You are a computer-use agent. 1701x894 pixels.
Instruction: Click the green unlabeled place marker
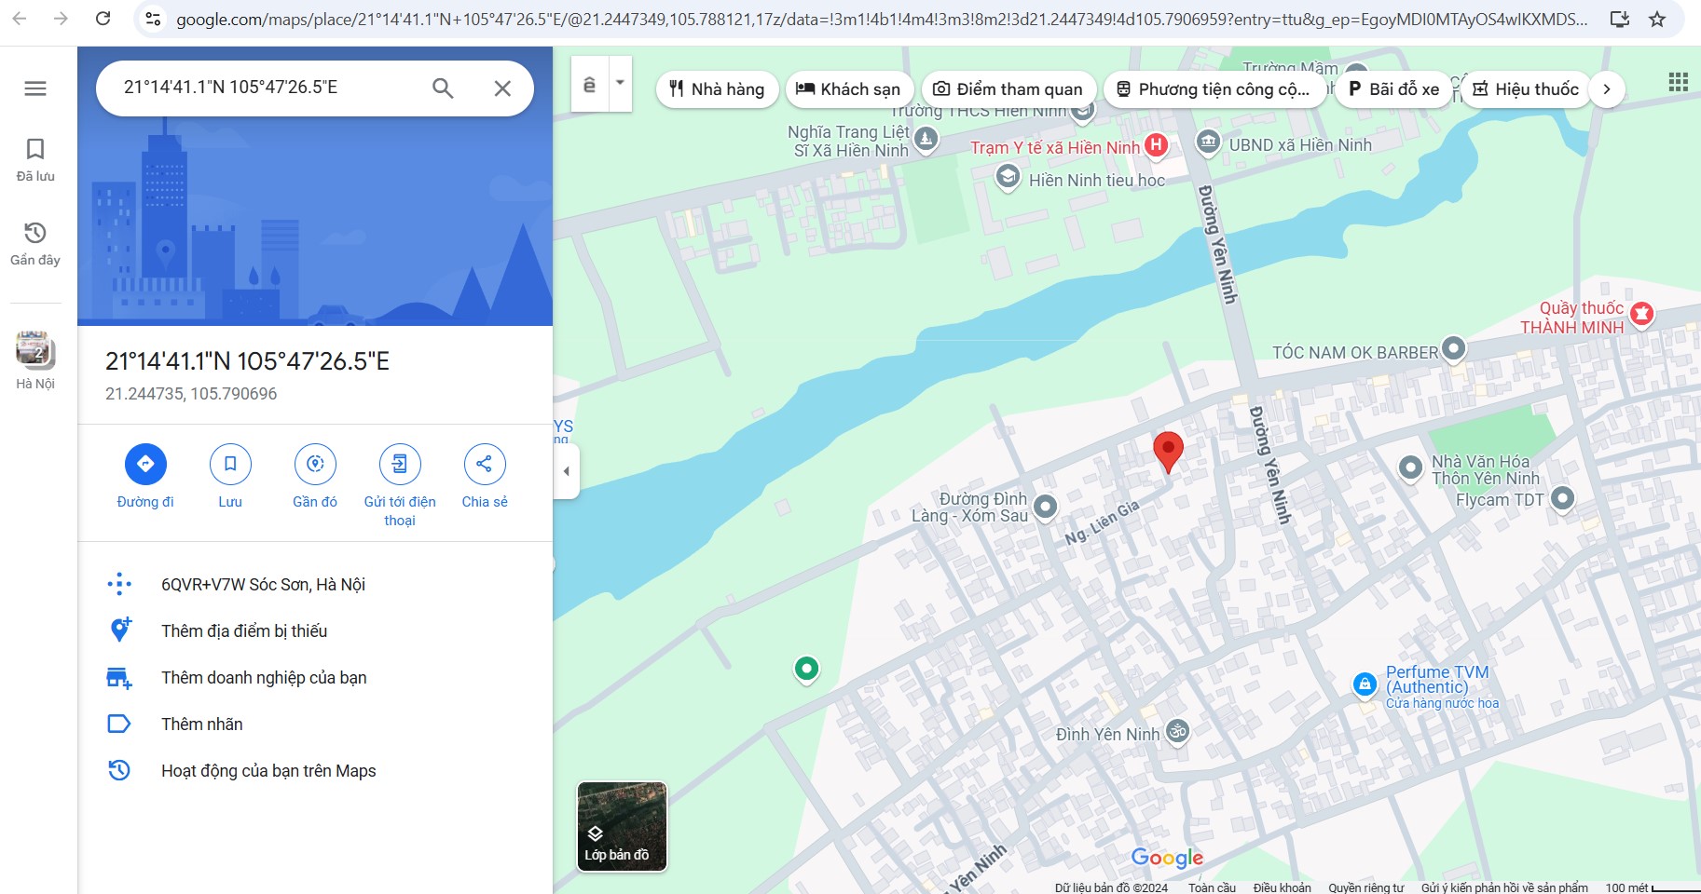coord(806,669)
